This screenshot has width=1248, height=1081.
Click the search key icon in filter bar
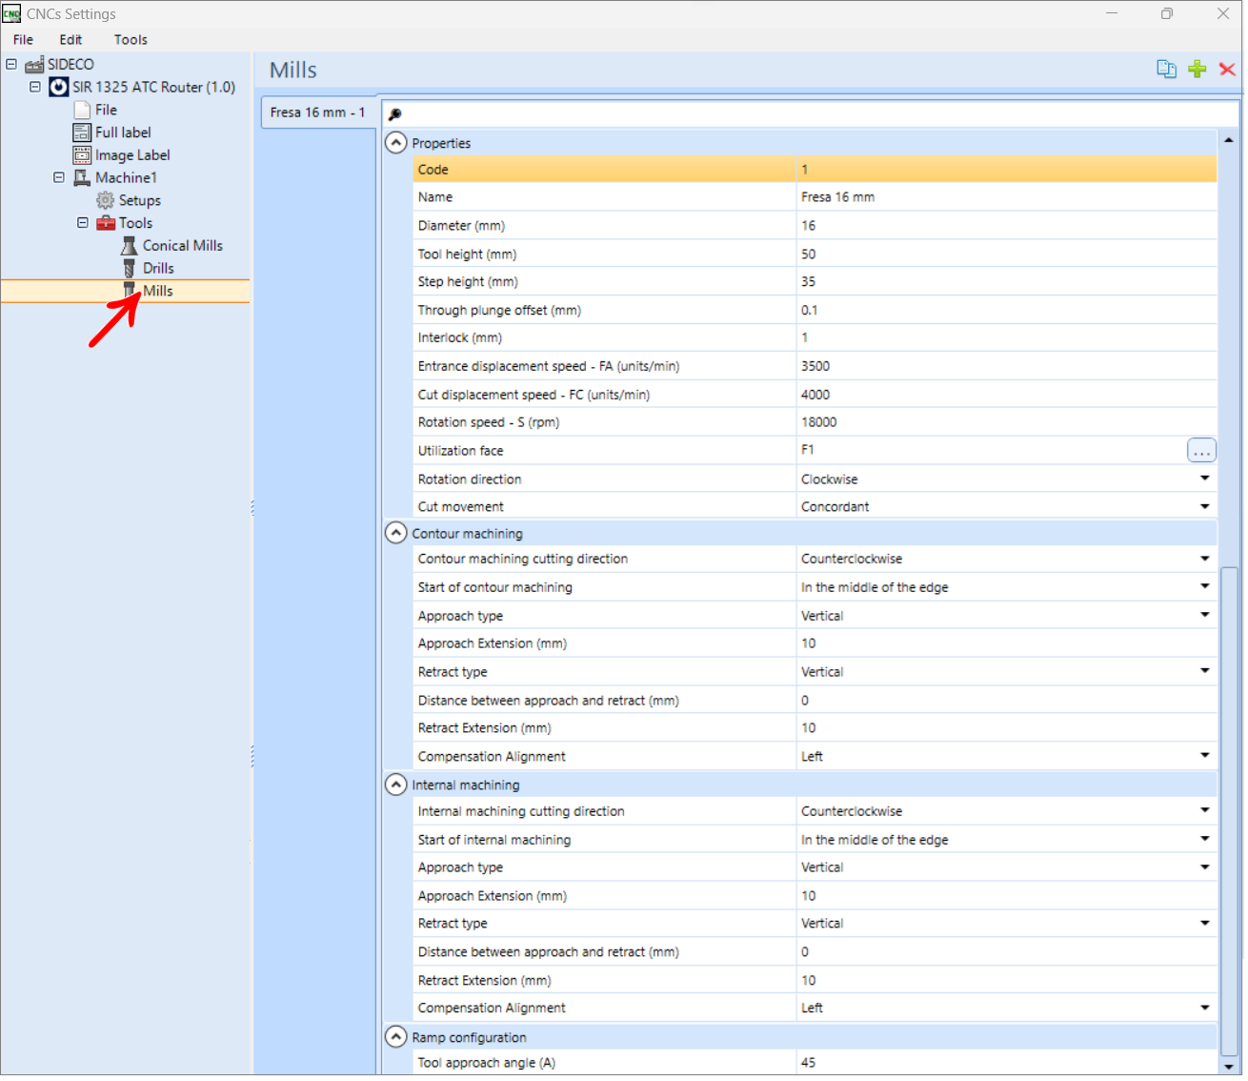pos(394,113)
